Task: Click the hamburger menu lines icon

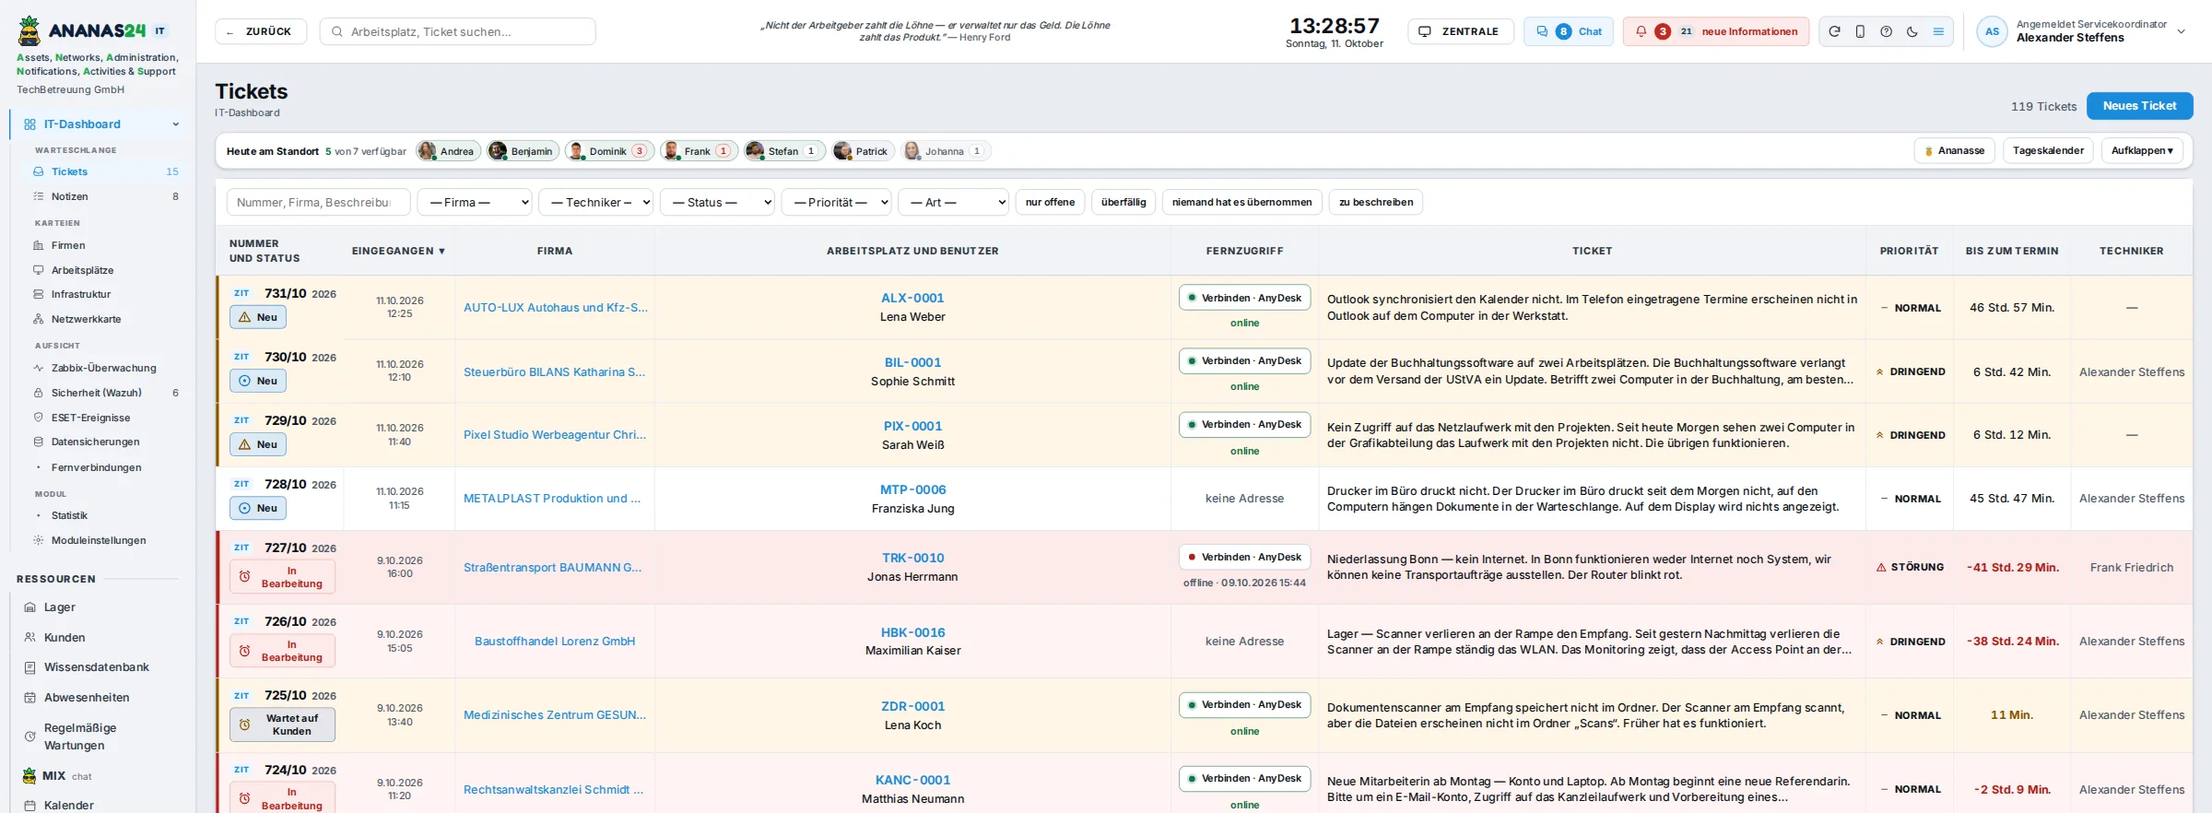Action: click(1938, 31)
